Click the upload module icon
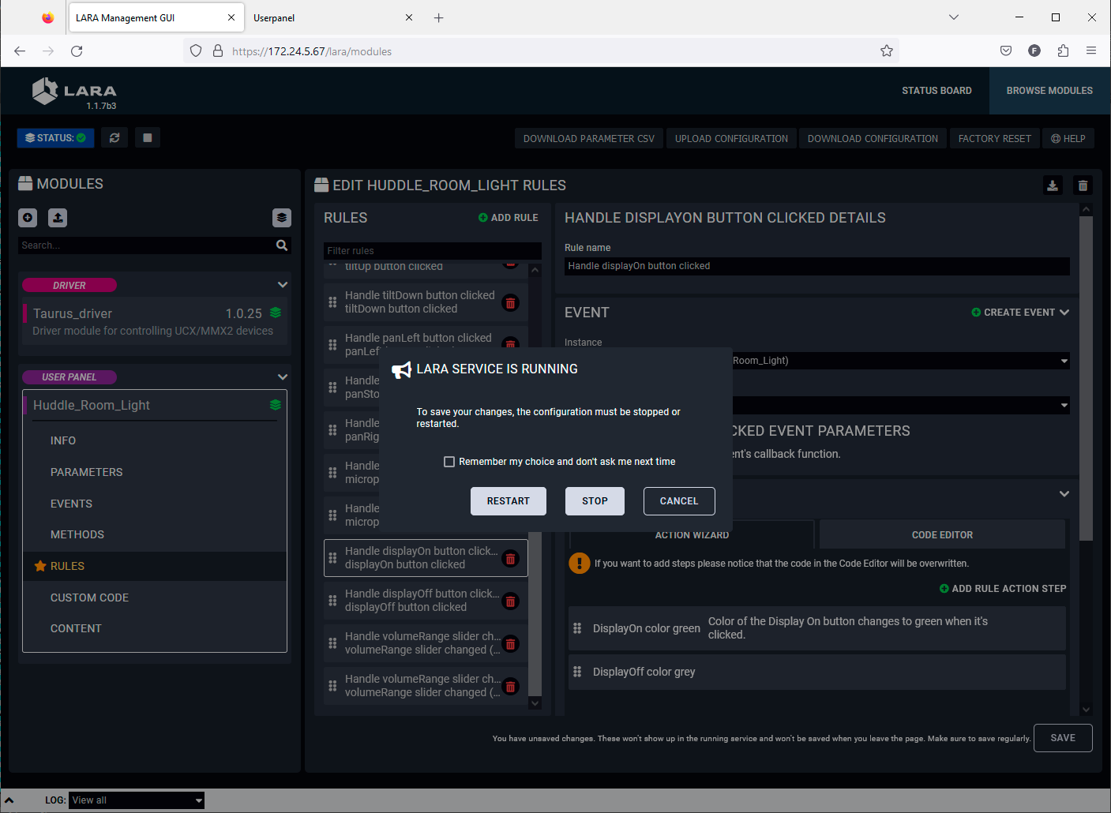 58,218
